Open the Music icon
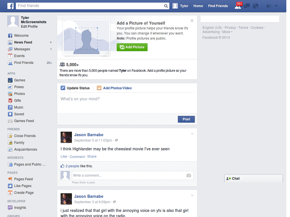The height and width of the screenshot is (217, 290). (10, 107)
